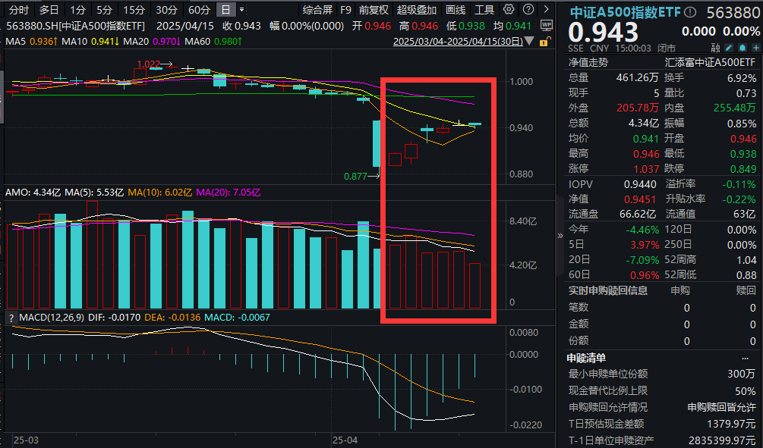Set a price alert using the bell icon

click(x=742, y=47)
